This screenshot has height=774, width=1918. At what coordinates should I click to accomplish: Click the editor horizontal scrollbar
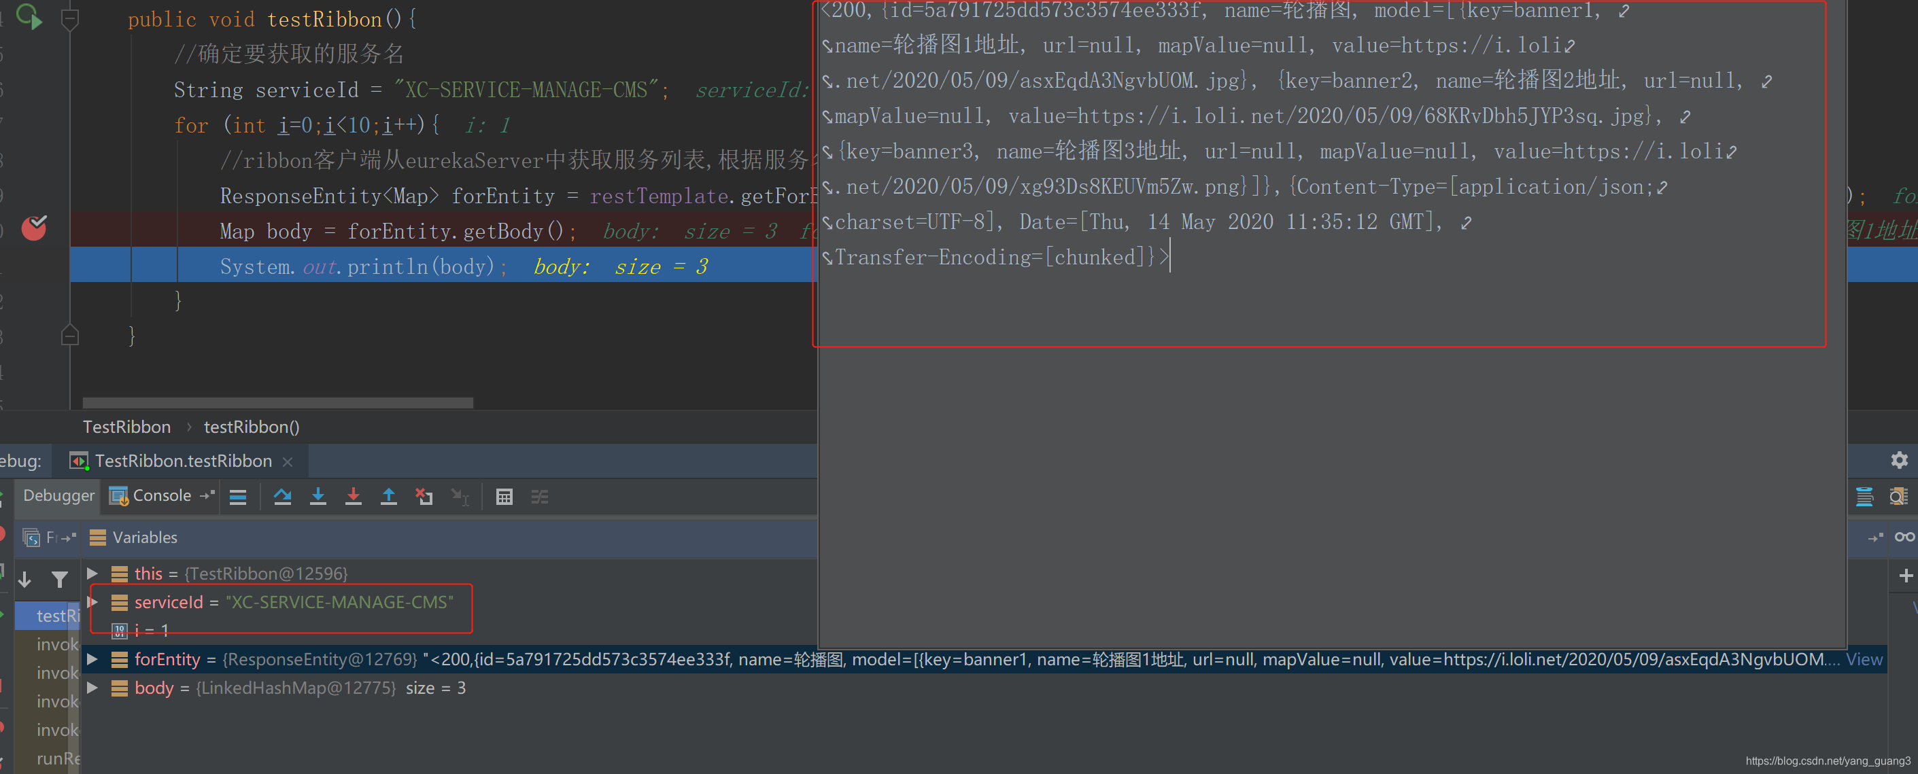pyautogui.click(x=277, y=402)
